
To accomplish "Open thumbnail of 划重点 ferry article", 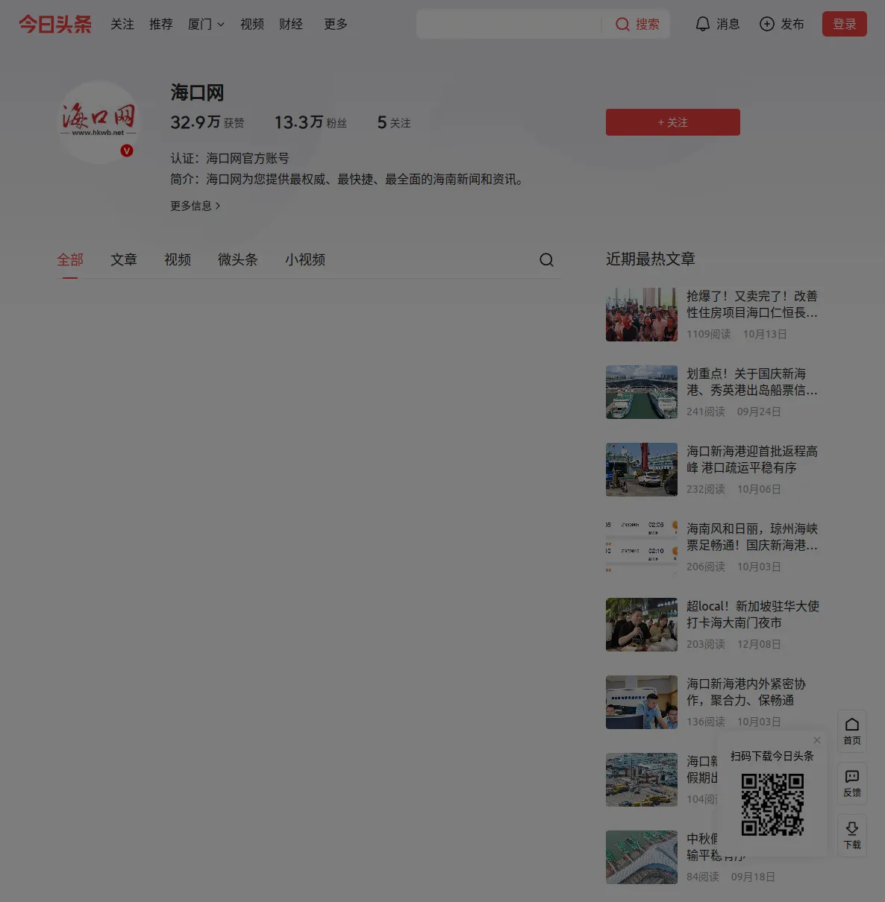I will tap(642, 392).
